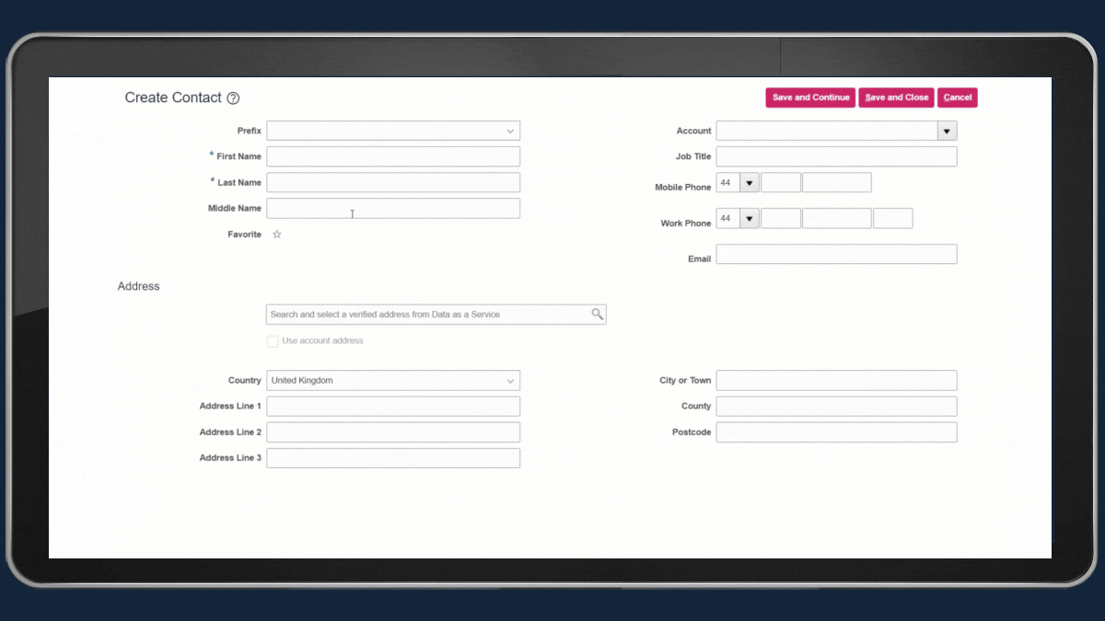The height and width of the screenshot is (621, 1105).
Task: Select the City or Town field
Action: (836, 381)
